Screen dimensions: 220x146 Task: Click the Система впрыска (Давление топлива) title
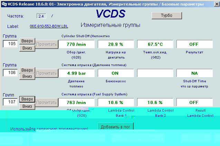tap(94, 65)
